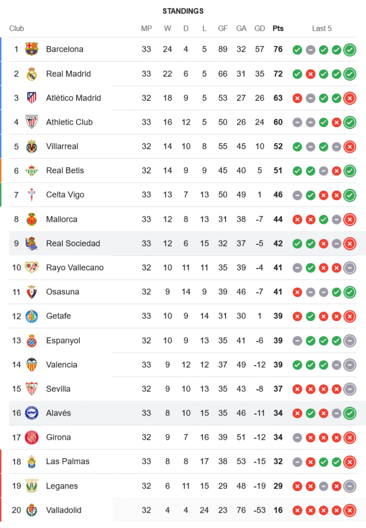Click the Atlético Madrid crest icon
366x528 pixels.
click(x=32, y=98)
